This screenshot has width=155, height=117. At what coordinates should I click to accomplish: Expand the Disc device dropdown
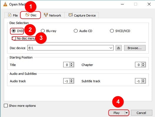point(111,48)
